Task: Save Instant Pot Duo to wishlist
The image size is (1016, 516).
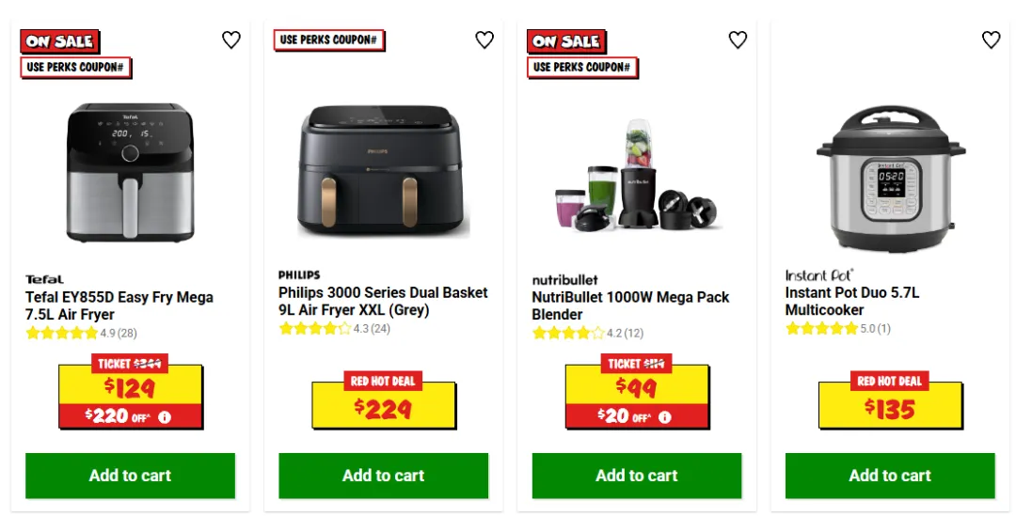Action: (992, 40)
